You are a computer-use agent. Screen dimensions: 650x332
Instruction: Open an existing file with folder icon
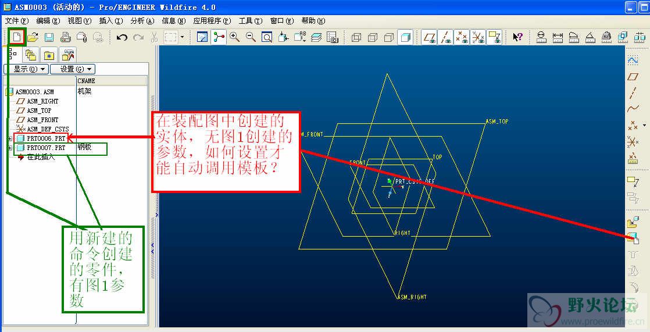33,37
